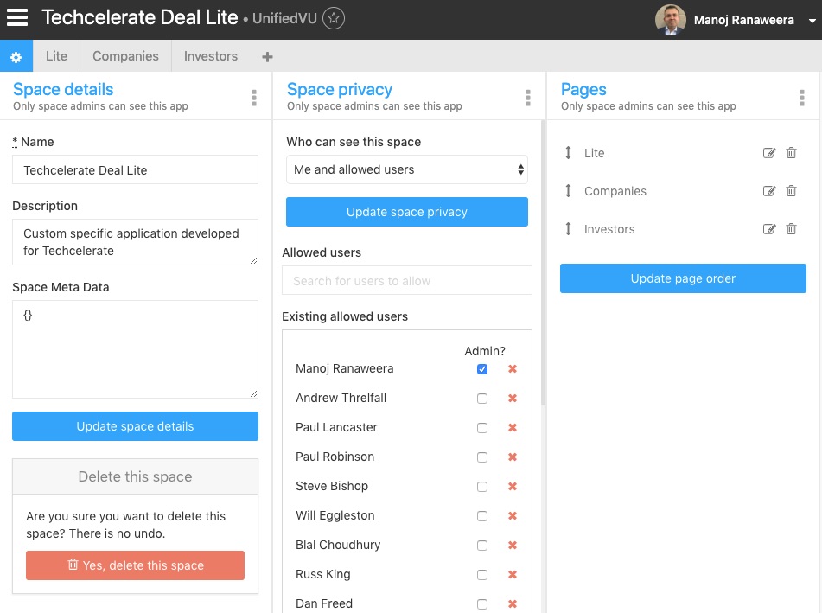Enable admin checkbox for Paul Lancaster
This screenshot has width=822, height=613.
(482, 428)
